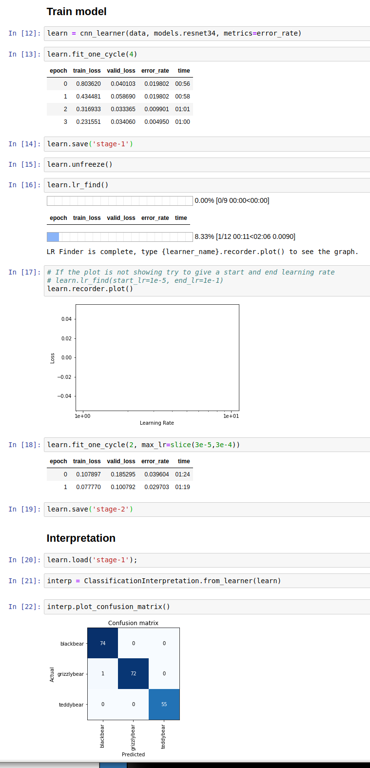Click the blackbear confusion matrix cell showing 74
The image size is (370, 768).
click(103, 643)
